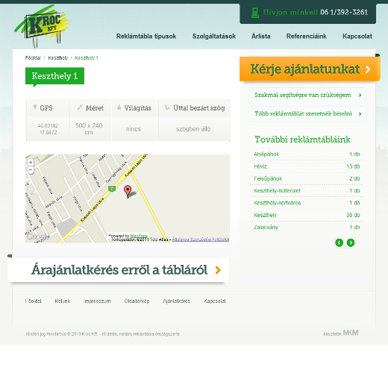Click Főoldal in footer navigation

click(x=33, y=301)
